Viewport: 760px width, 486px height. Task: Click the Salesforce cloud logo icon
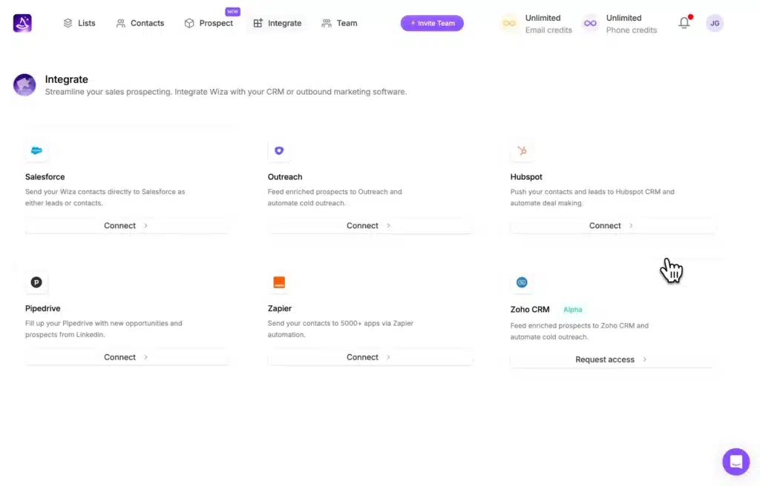36,150
